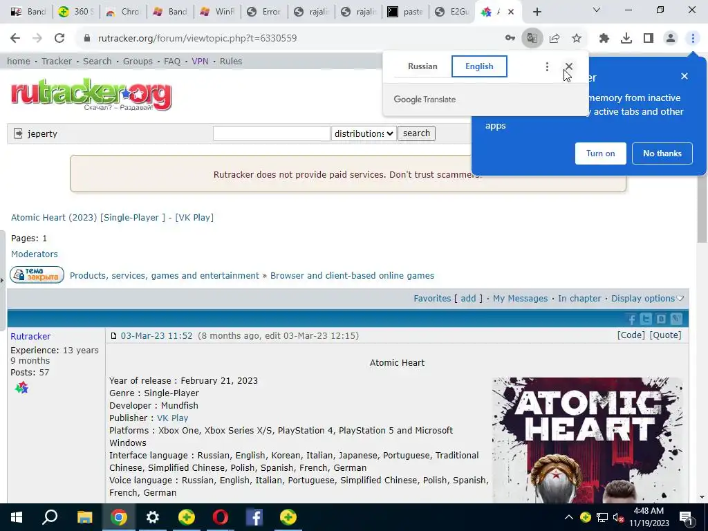The width and height of the screenshot is (708, 531).
Task: Turn on memory saver
Action: 601,153
